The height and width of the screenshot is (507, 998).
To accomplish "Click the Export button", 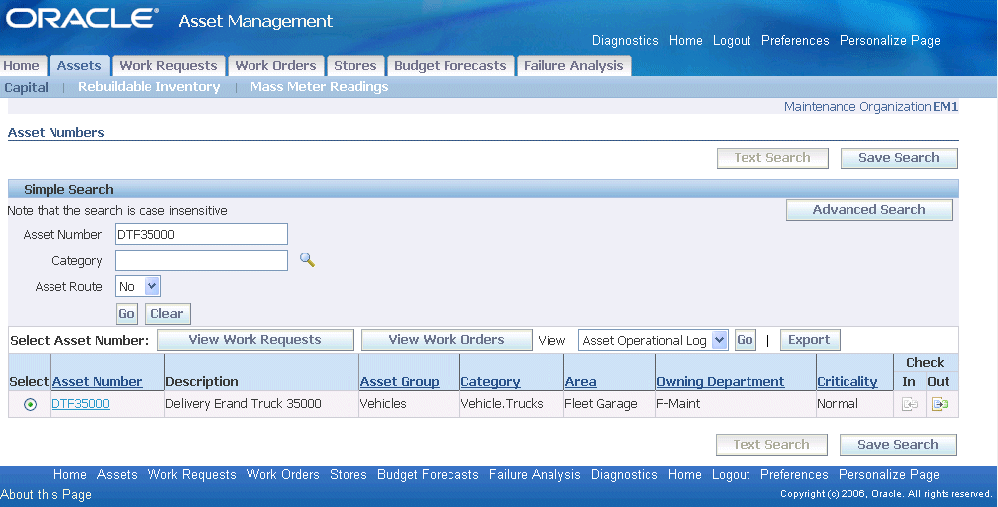I will tap(809, 340).
